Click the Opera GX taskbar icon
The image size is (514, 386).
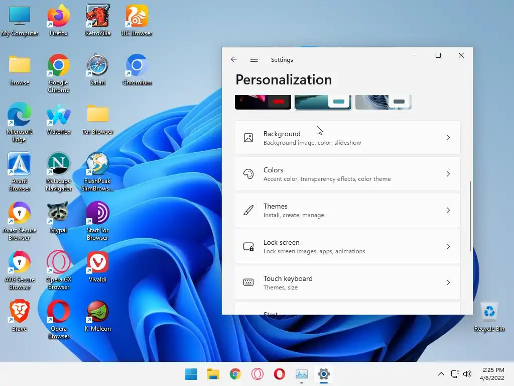(258, 374)
